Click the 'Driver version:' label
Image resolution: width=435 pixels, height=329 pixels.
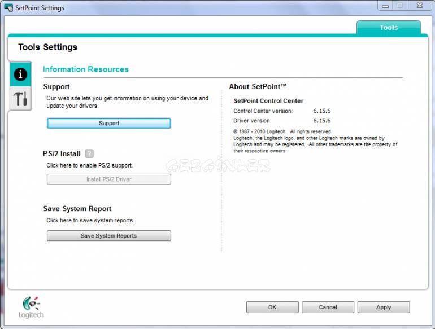coord(252,121)
